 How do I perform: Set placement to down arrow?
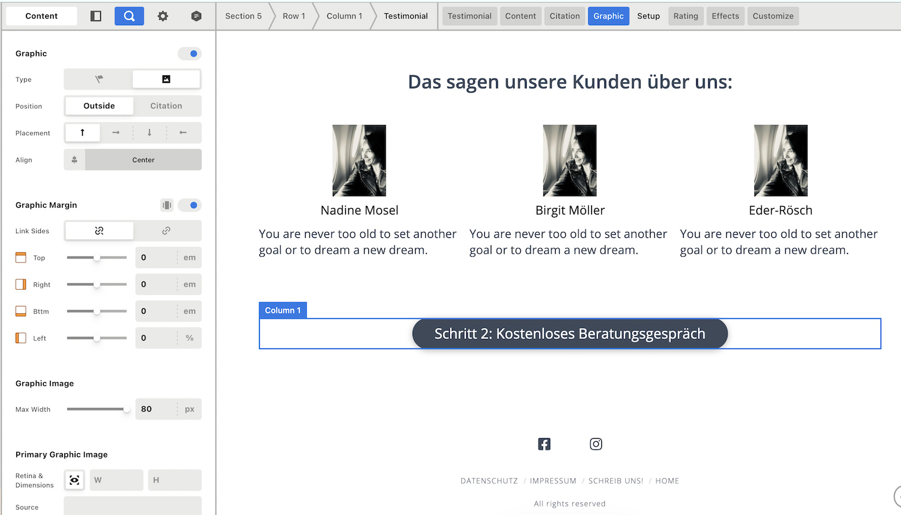point(150,133)
